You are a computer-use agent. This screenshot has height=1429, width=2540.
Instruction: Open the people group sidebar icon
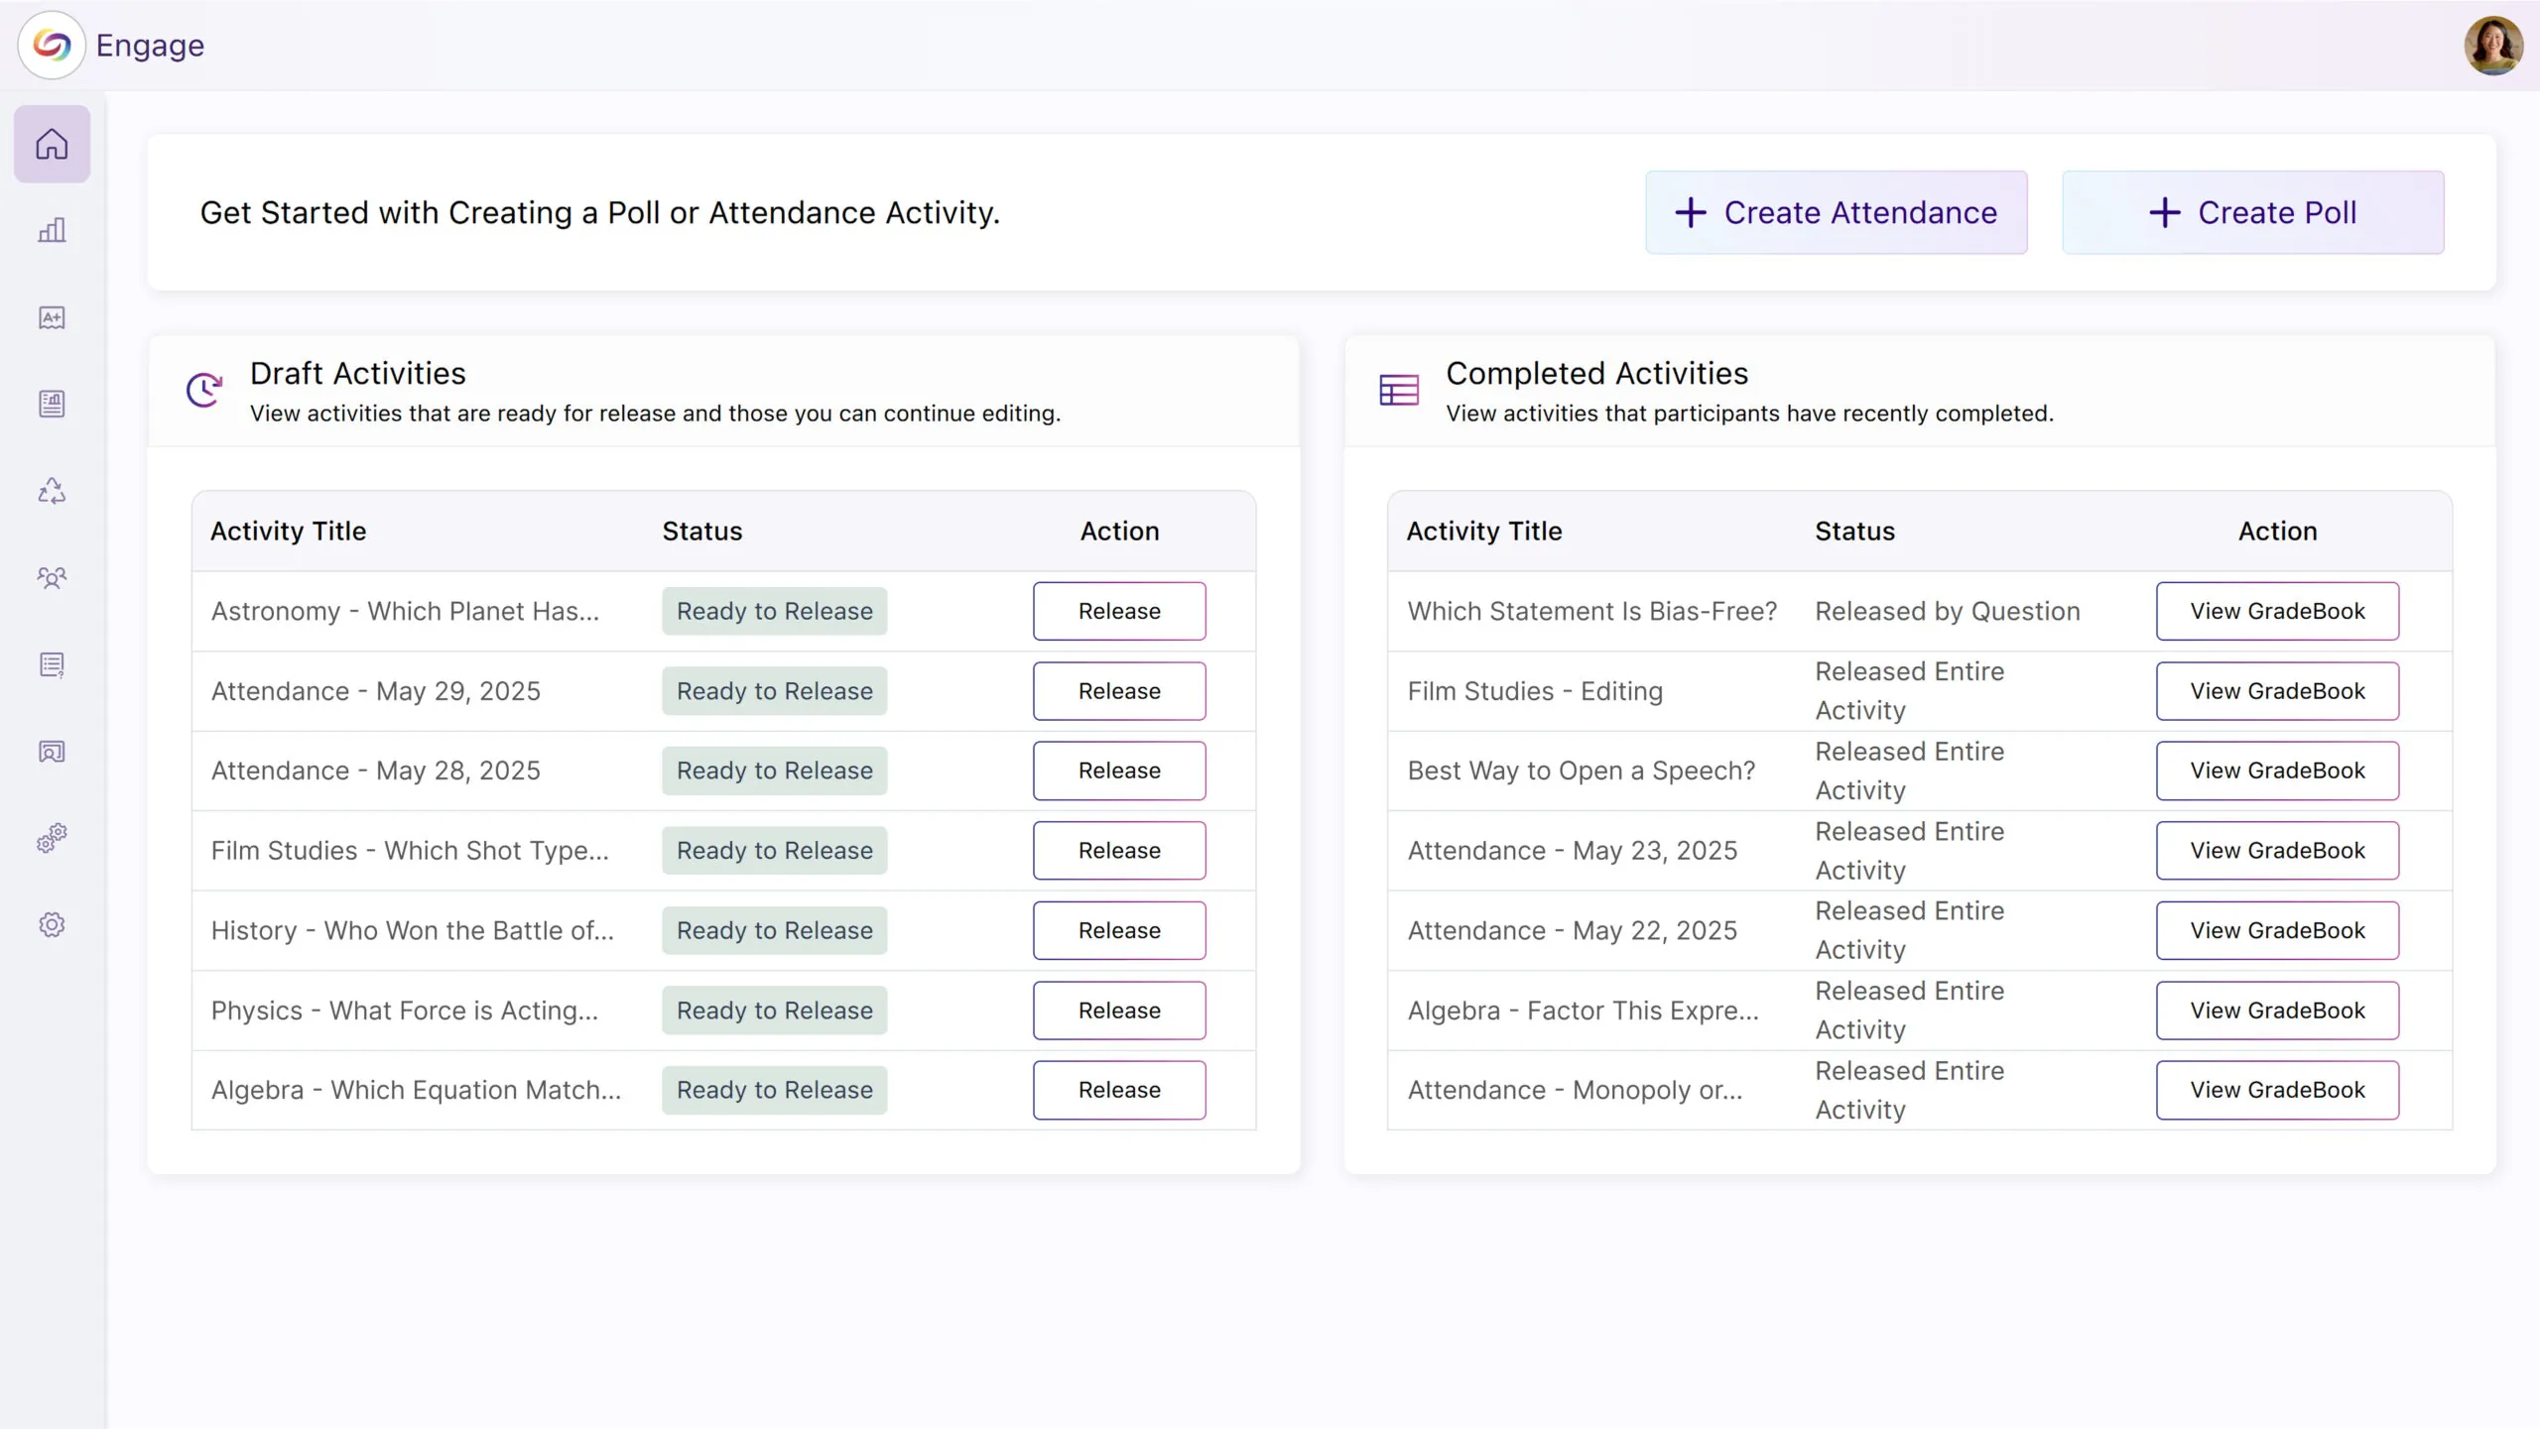pyautogui.click(x=52, y=577)
